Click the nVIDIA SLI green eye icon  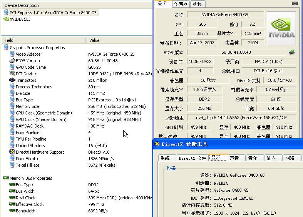[x=6, y=19]
